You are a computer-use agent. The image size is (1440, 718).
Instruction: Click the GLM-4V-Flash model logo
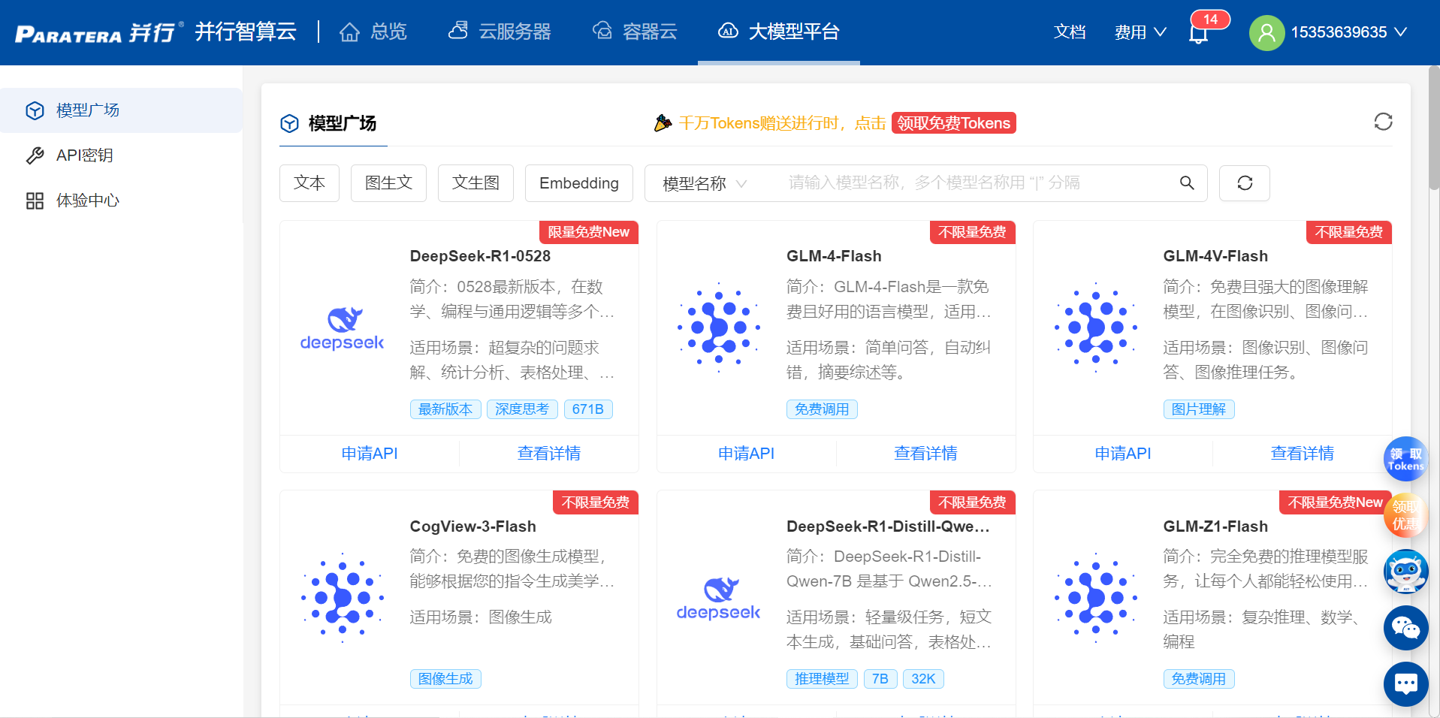pyautogui.click(x=1096, y=327)
